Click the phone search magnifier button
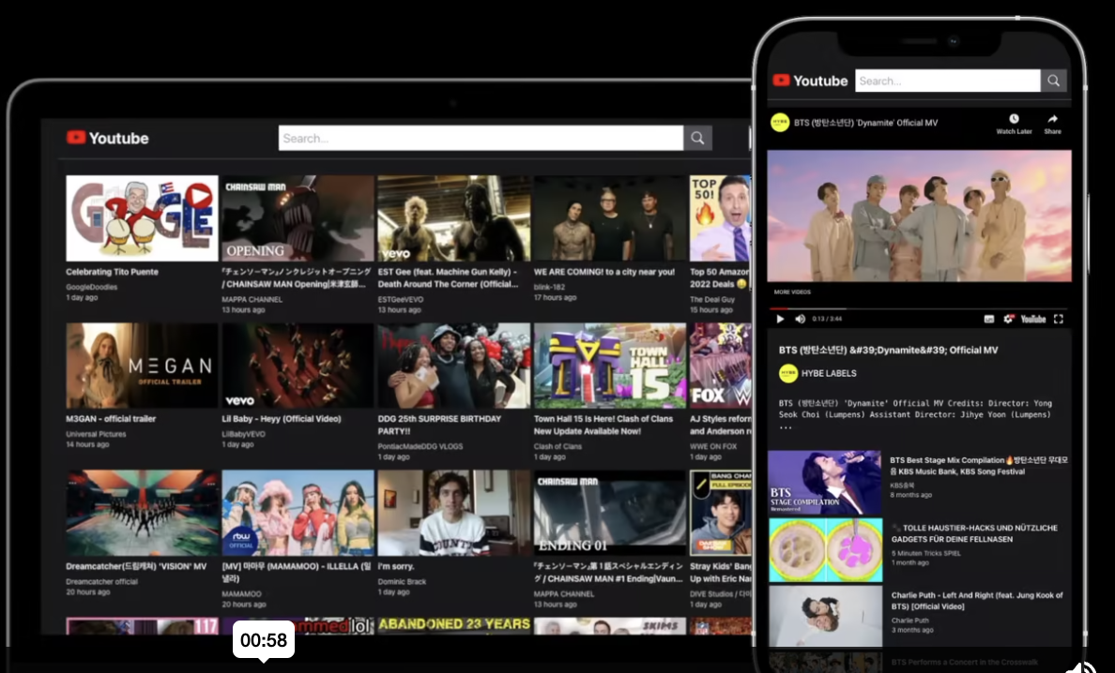 [1053, 81]
